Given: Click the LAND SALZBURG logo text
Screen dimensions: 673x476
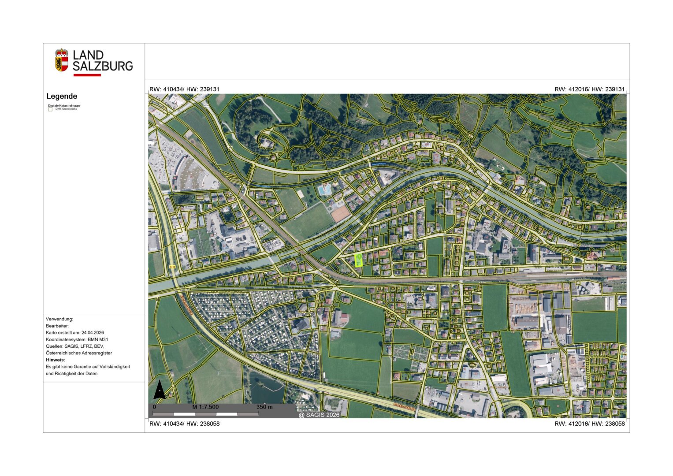Looking at the screenshot, I should [103, 61].
